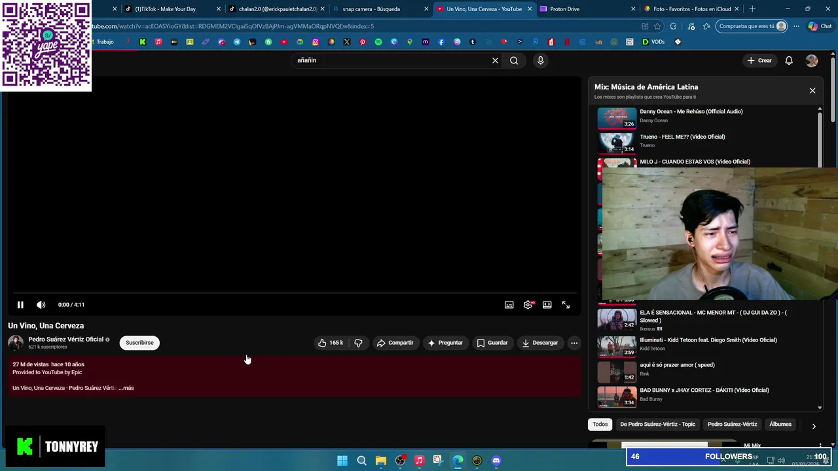Activate voice search microphone
This screenshot has height=471, width=838.
click(540, 60)
